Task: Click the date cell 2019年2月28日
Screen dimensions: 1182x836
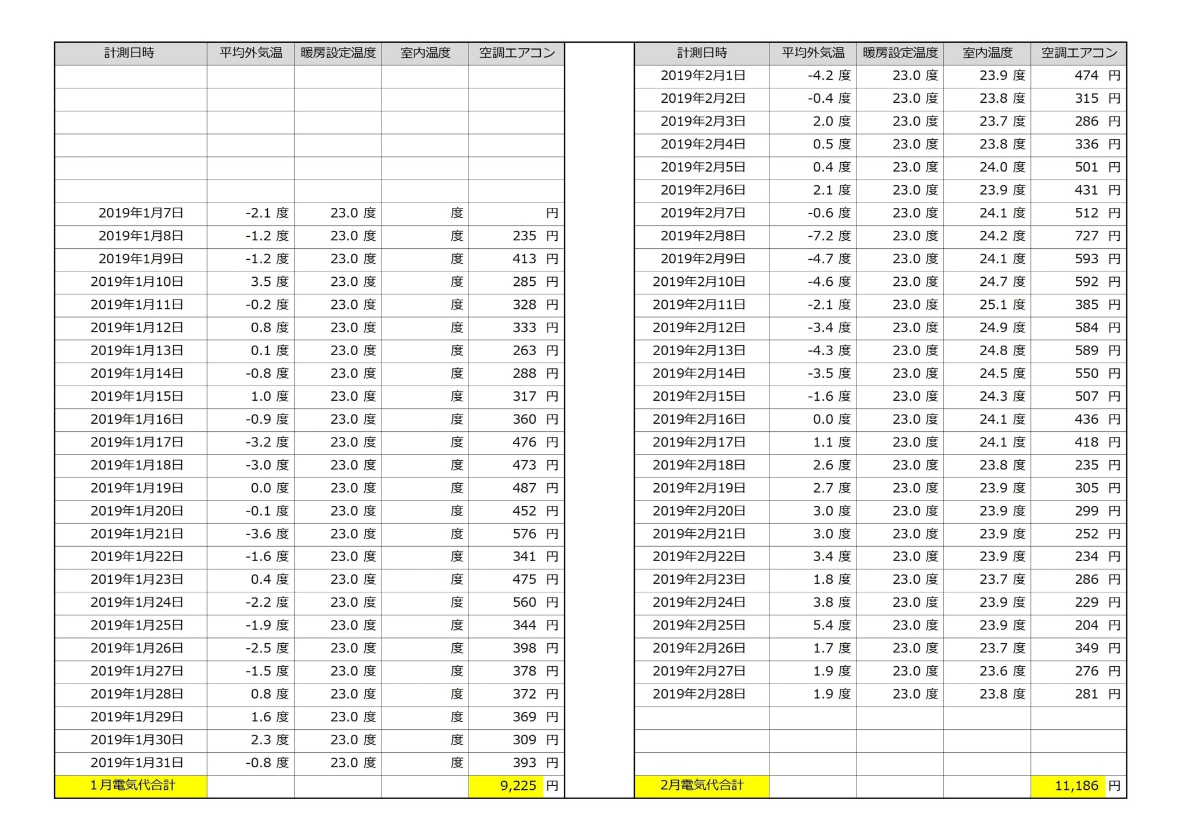Action: [x=702, y=695]
